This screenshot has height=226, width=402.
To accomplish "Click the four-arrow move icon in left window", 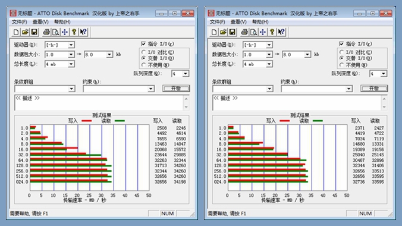I will pyautogui.click(x=65, y=32).
